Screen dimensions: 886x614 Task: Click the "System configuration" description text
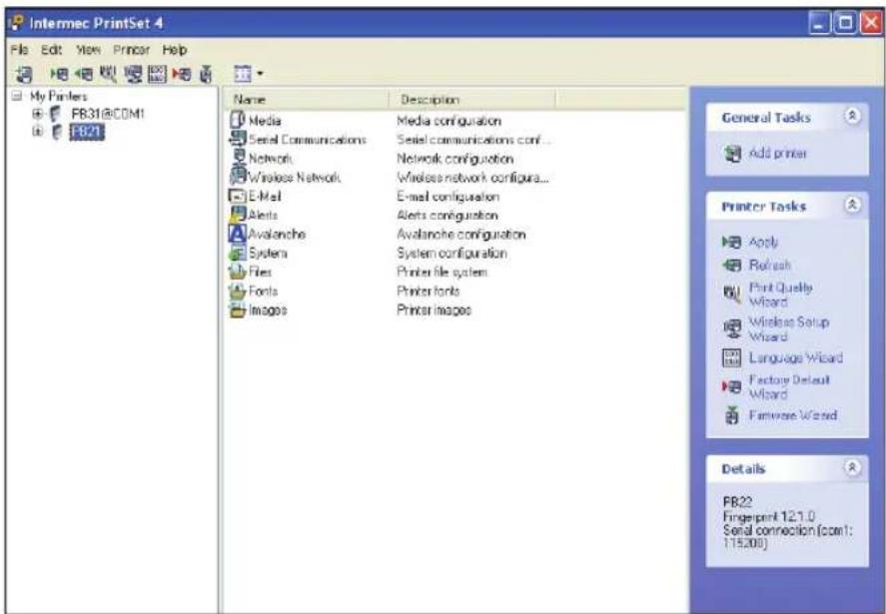[x=451, y=253]
